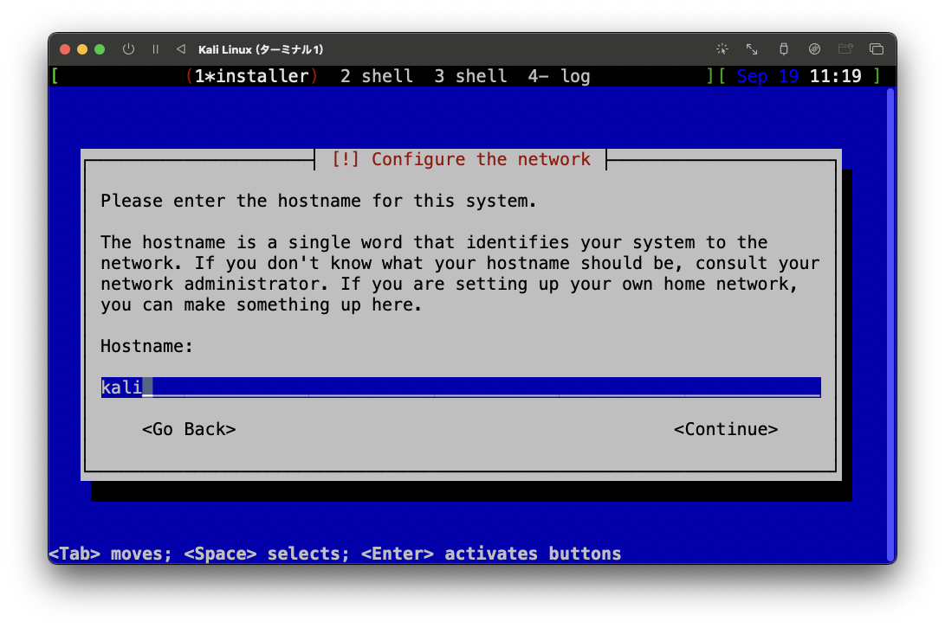945x628 pixels.
Task: Open the CD/DVD drive image icon
Action: click(814, 49)
